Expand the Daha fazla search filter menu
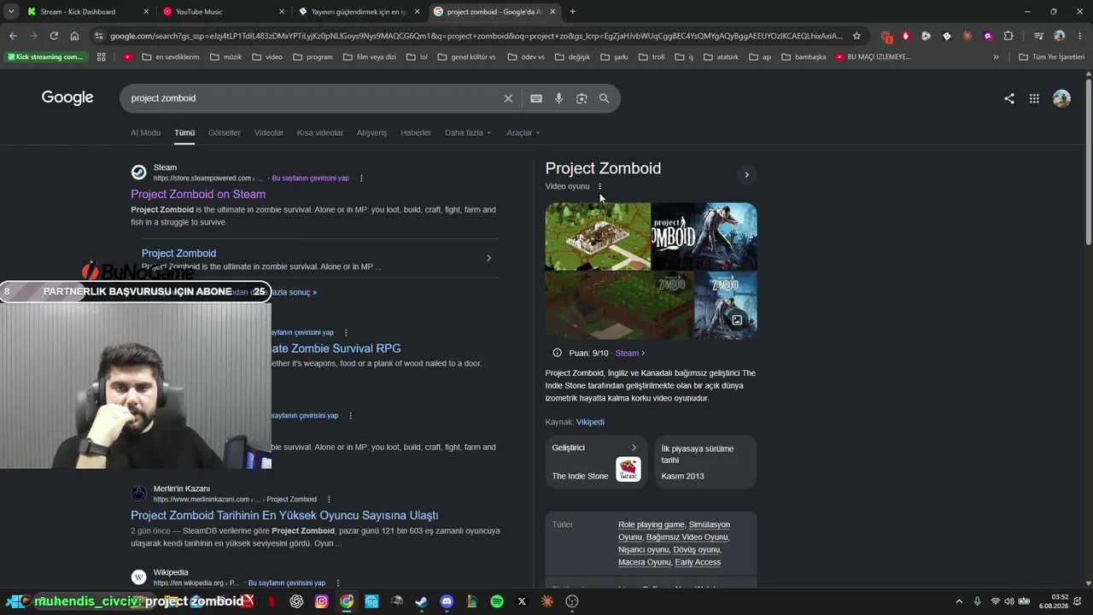This screenshot has width=1093, height=615. 468,133
